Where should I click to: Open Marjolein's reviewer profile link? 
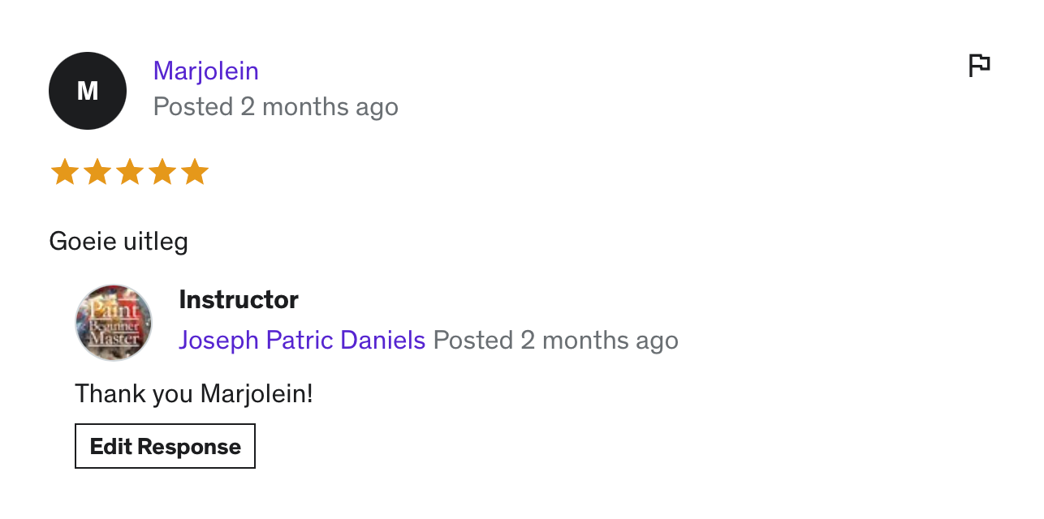coord(206,71)
